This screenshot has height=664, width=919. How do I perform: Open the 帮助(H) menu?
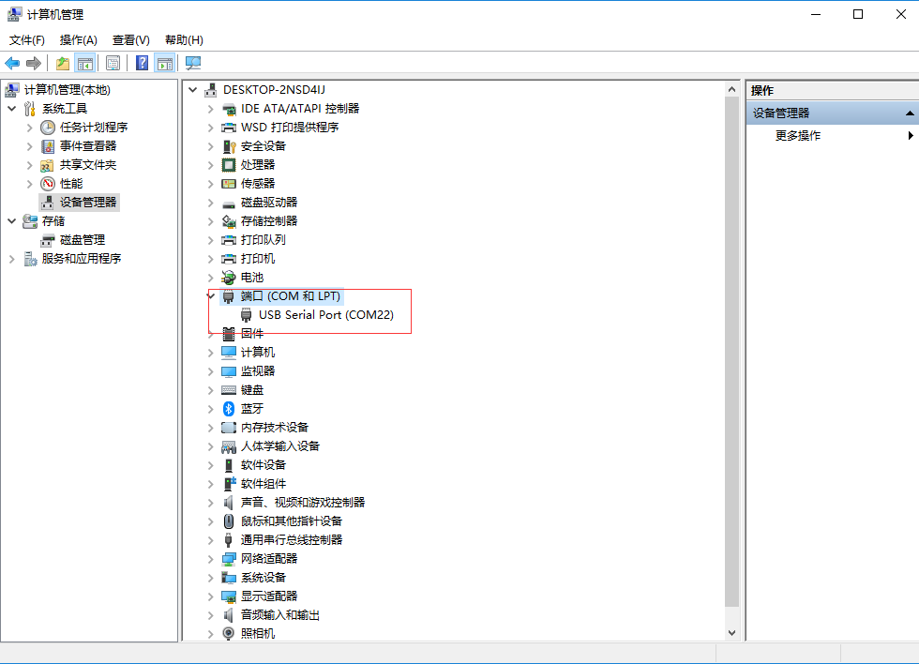184,39
